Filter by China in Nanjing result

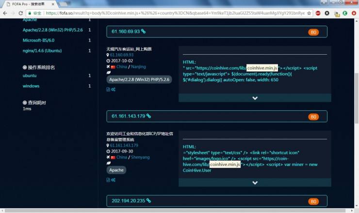point(122,67)
